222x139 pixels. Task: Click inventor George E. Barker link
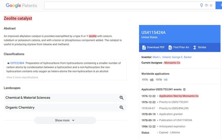click(182, 57)
